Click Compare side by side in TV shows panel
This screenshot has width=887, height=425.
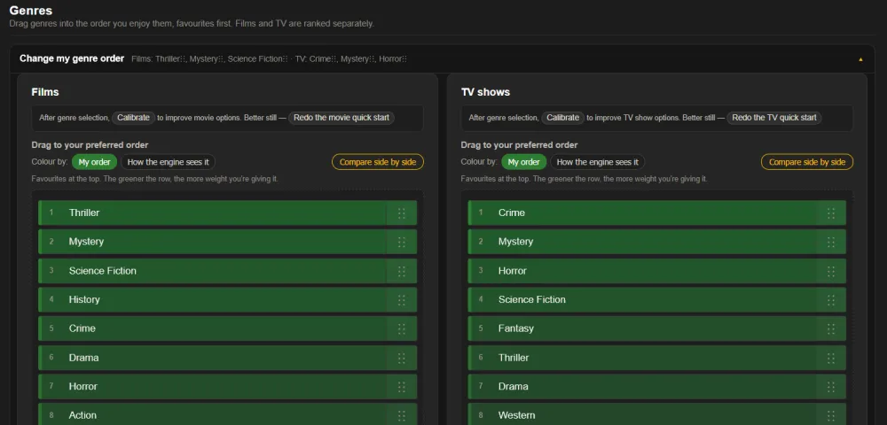coord(807,162)
